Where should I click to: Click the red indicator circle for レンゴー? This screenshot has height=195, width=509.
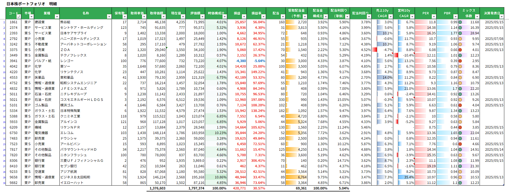[460, 61]
